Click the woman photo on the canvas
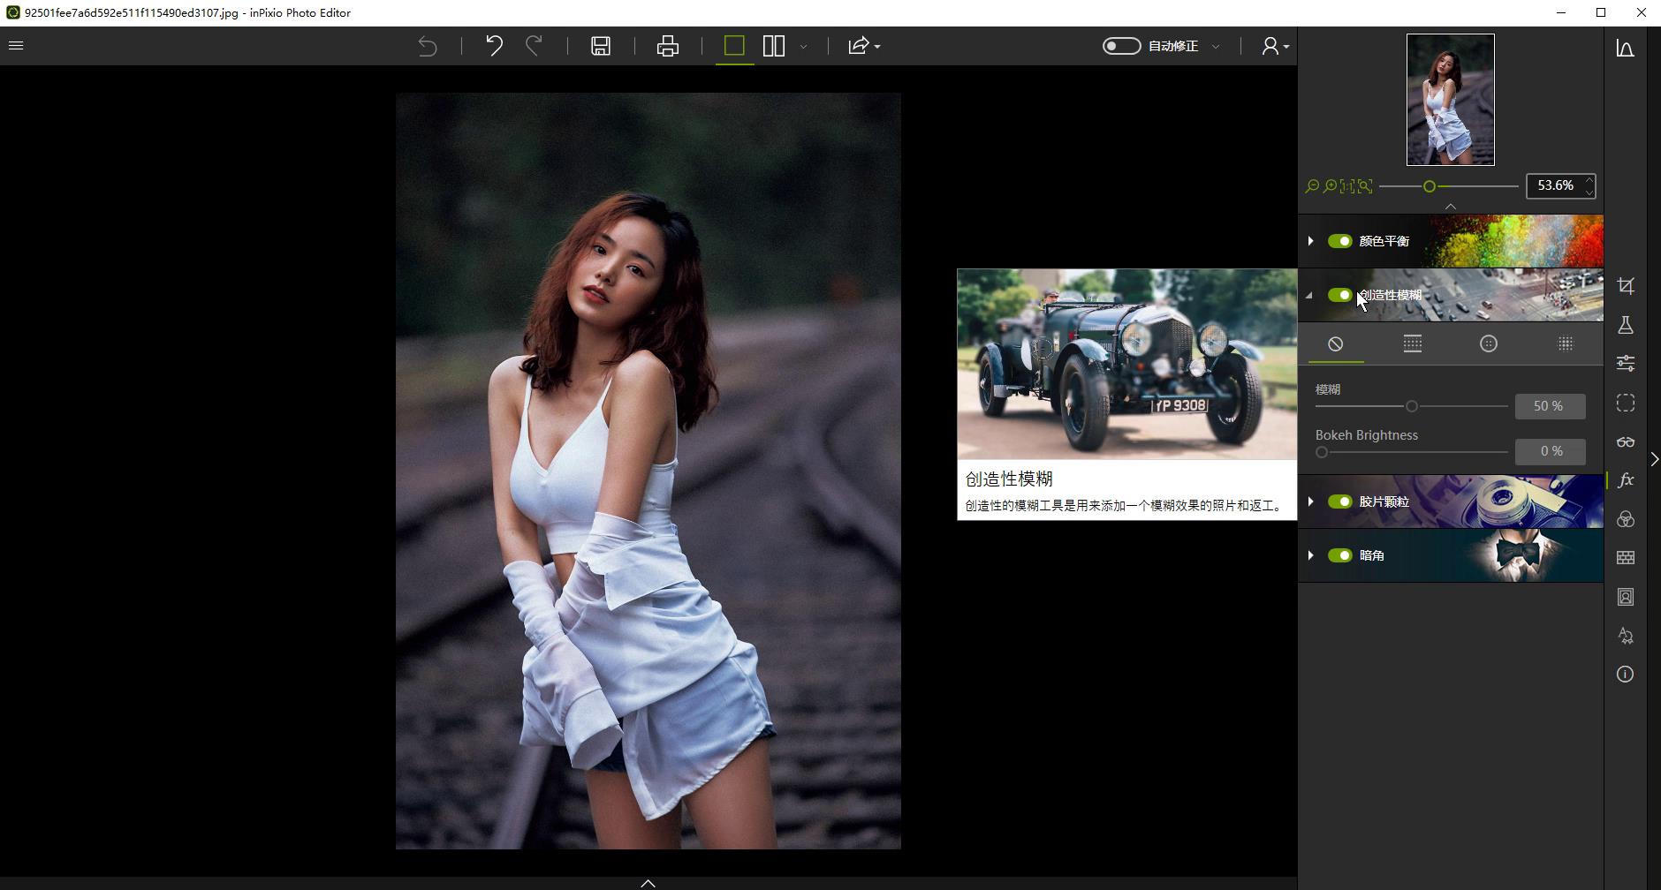Screen dimensions: 1661x890 (648, 471)
